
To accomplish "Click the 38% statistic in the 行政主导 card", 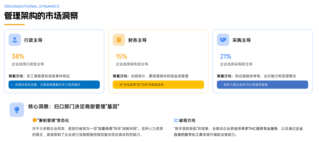I will click(x=18, y=56).
